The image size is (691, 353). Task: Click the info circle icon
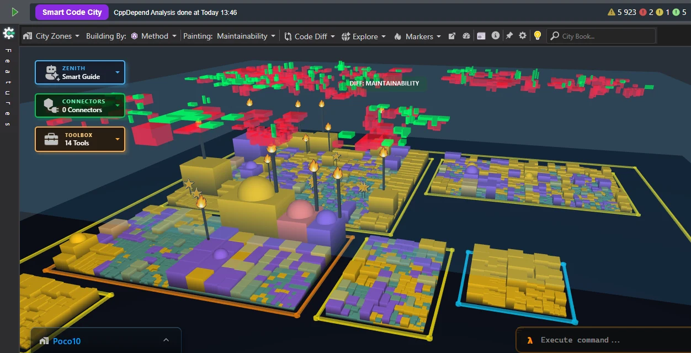coord(495,35)
